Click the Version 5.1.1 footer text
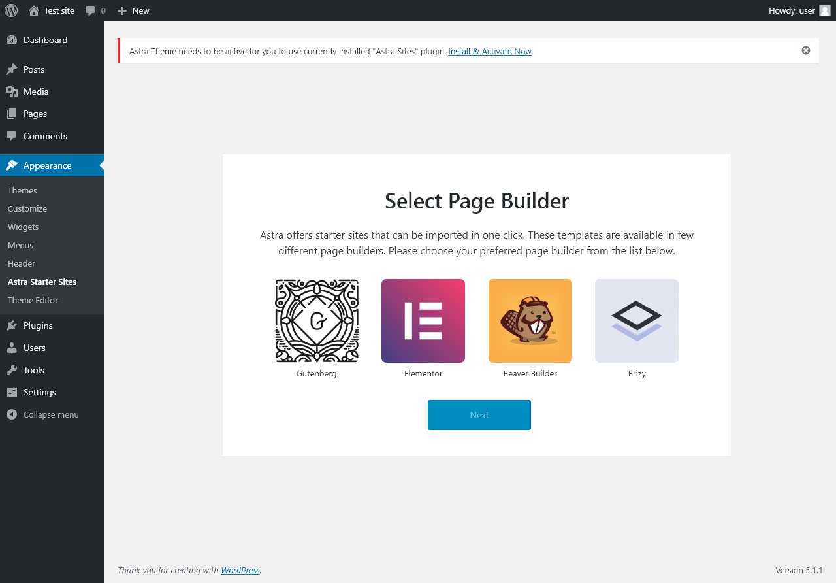The height and width of the screenshot is (583, 836). 799,570
